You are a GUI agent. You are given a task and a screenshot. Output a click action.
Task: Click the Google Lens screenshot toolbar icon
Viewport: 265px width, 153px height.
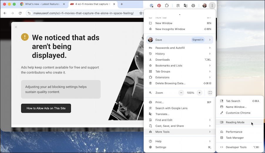click(x=178, y=6)
